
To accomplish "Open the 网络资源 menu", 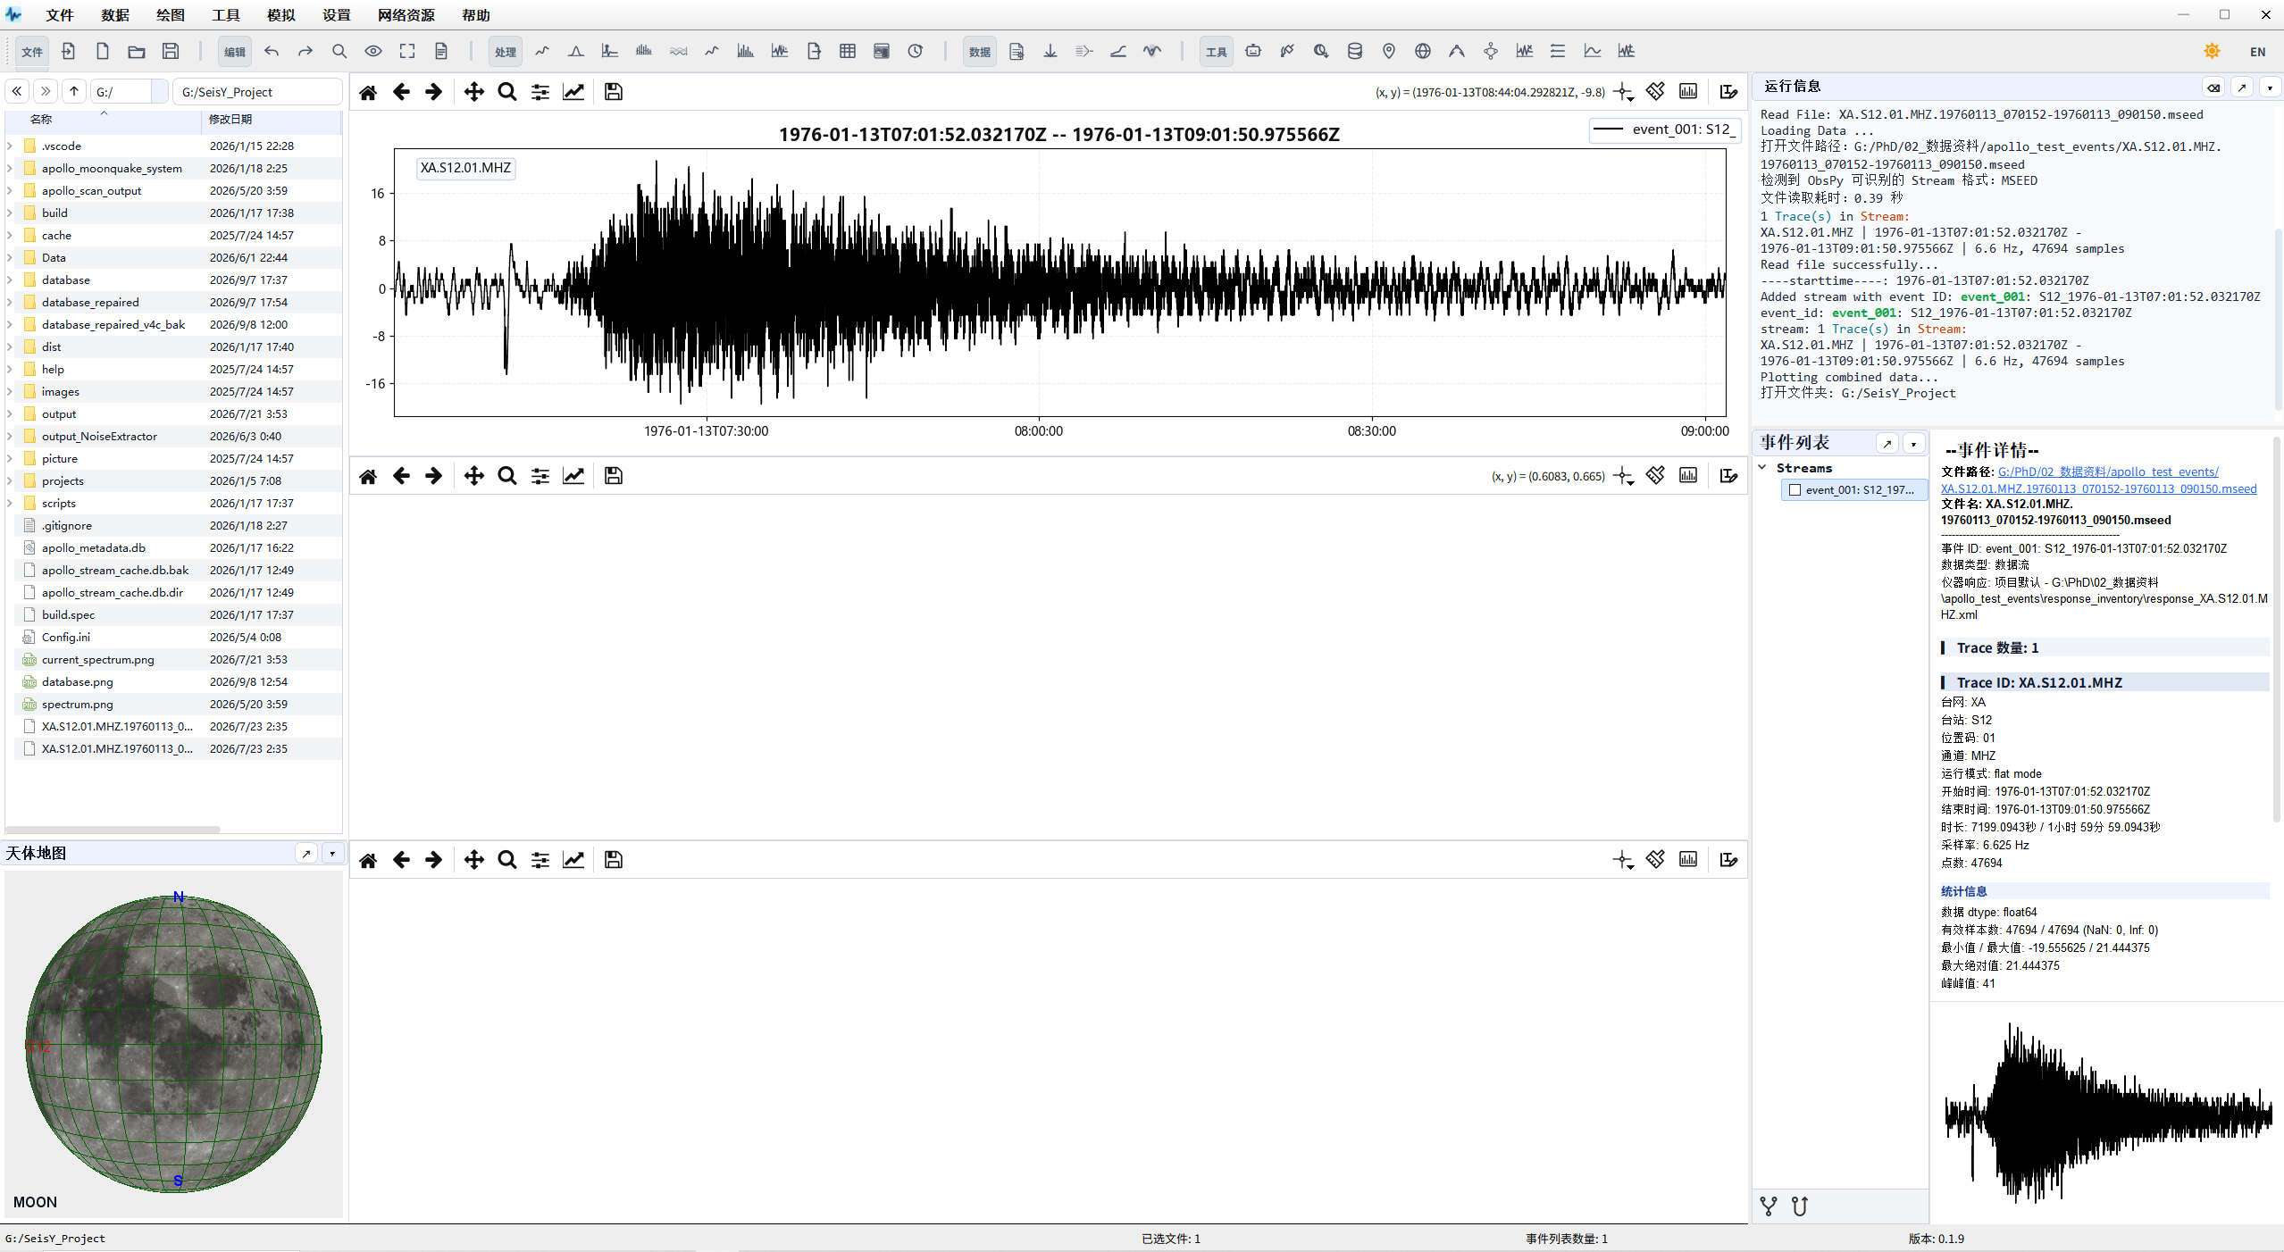I will pyautogui.click(x=406, y=15).
